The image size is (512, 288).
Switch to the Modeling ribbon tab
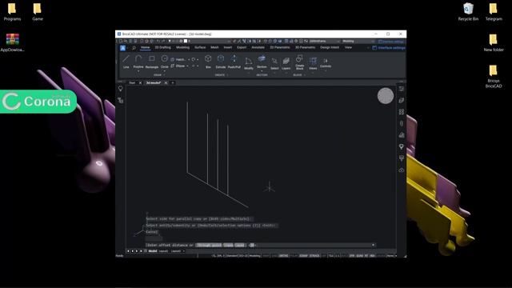tap(182, 48)
